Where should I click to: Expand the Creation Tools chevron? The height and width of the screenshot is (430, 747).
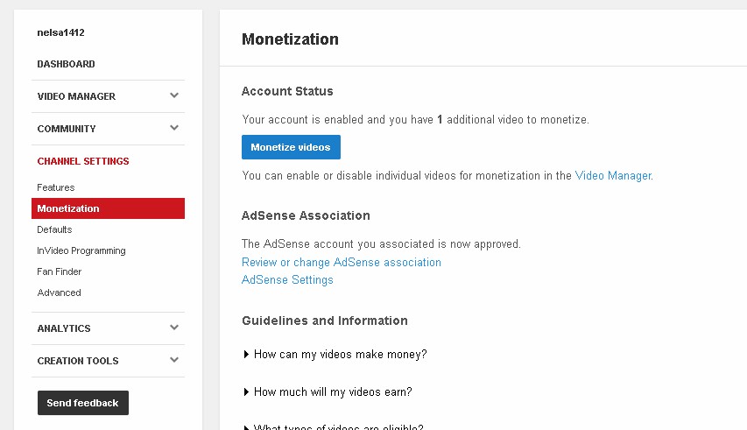[174, 360]
